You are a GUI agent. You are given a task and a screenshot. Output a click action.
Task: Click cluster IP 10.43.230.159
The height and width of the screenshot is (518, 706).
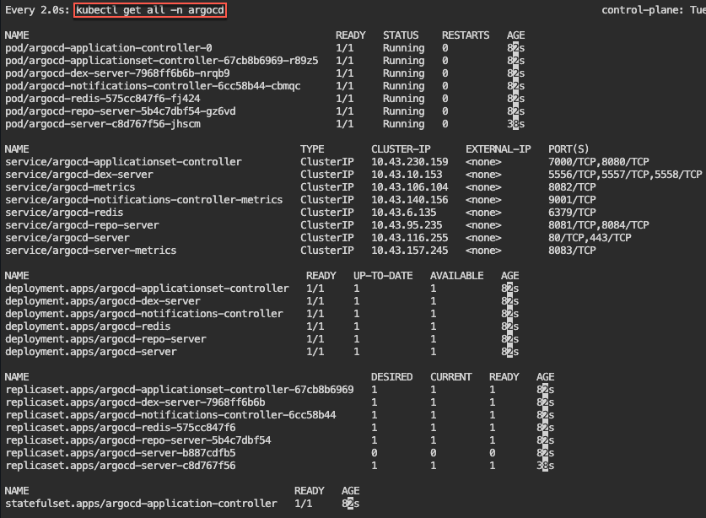point(409,162)
